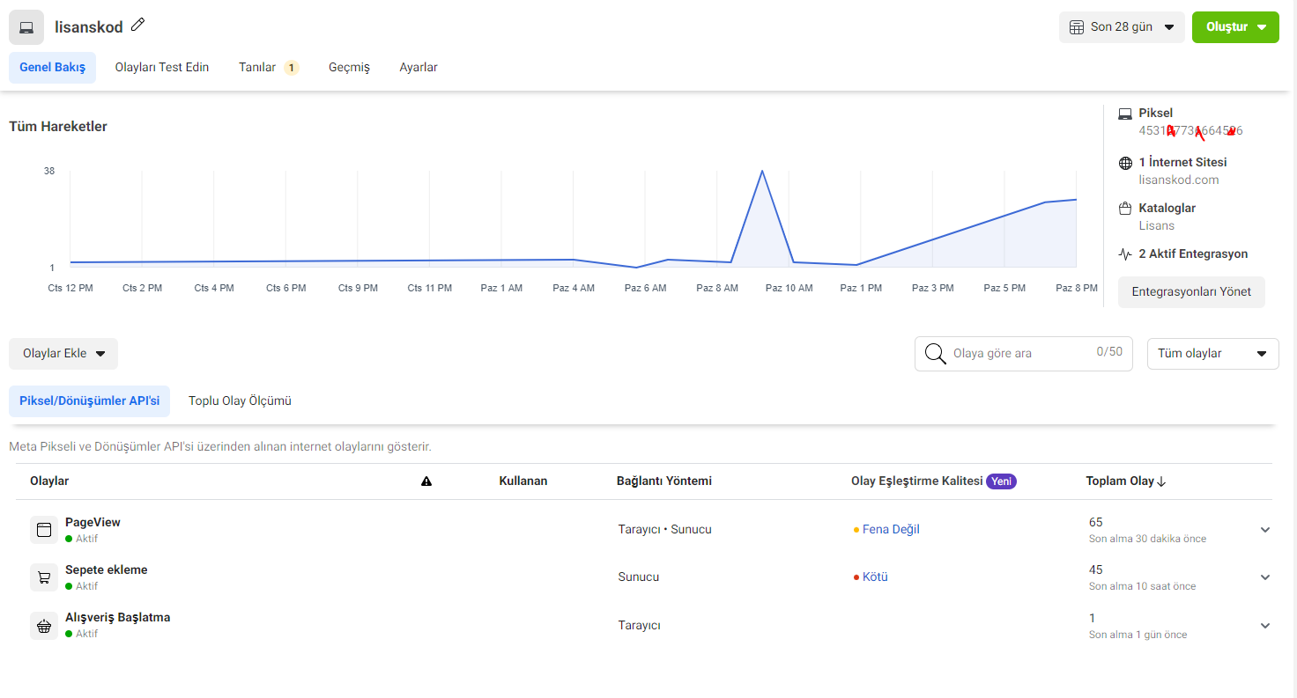Click the warning triangle column header icon
The height and width of the screenshot is (698, 1297).
coord(426,481)
